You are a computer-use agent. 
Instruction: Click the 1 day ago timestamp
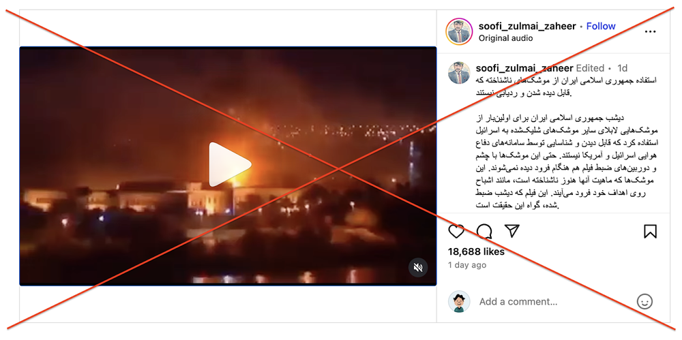click(x=467, y=265)
